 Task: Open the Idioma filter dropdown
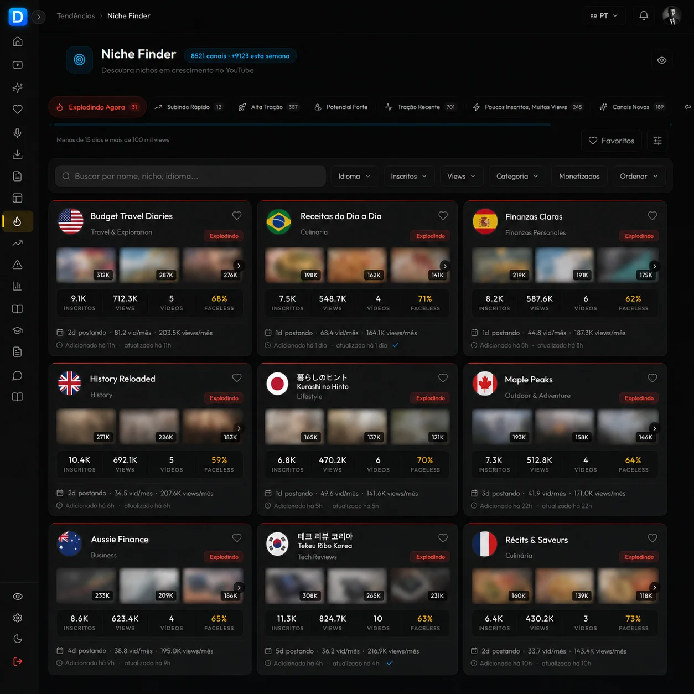[354, 176]
